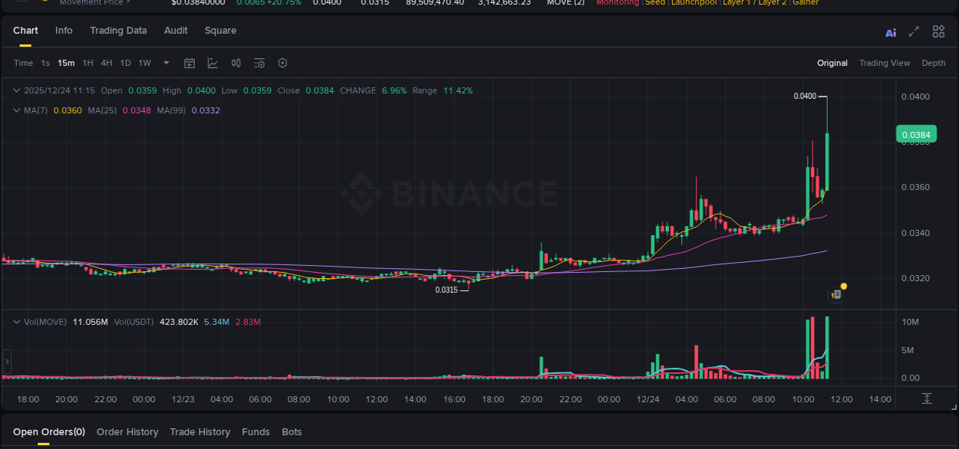Collapse the OHLC info row chevron

tap(15, 90)
